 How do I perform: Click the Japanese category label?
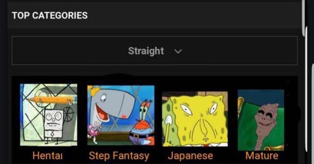coord(190,156)
